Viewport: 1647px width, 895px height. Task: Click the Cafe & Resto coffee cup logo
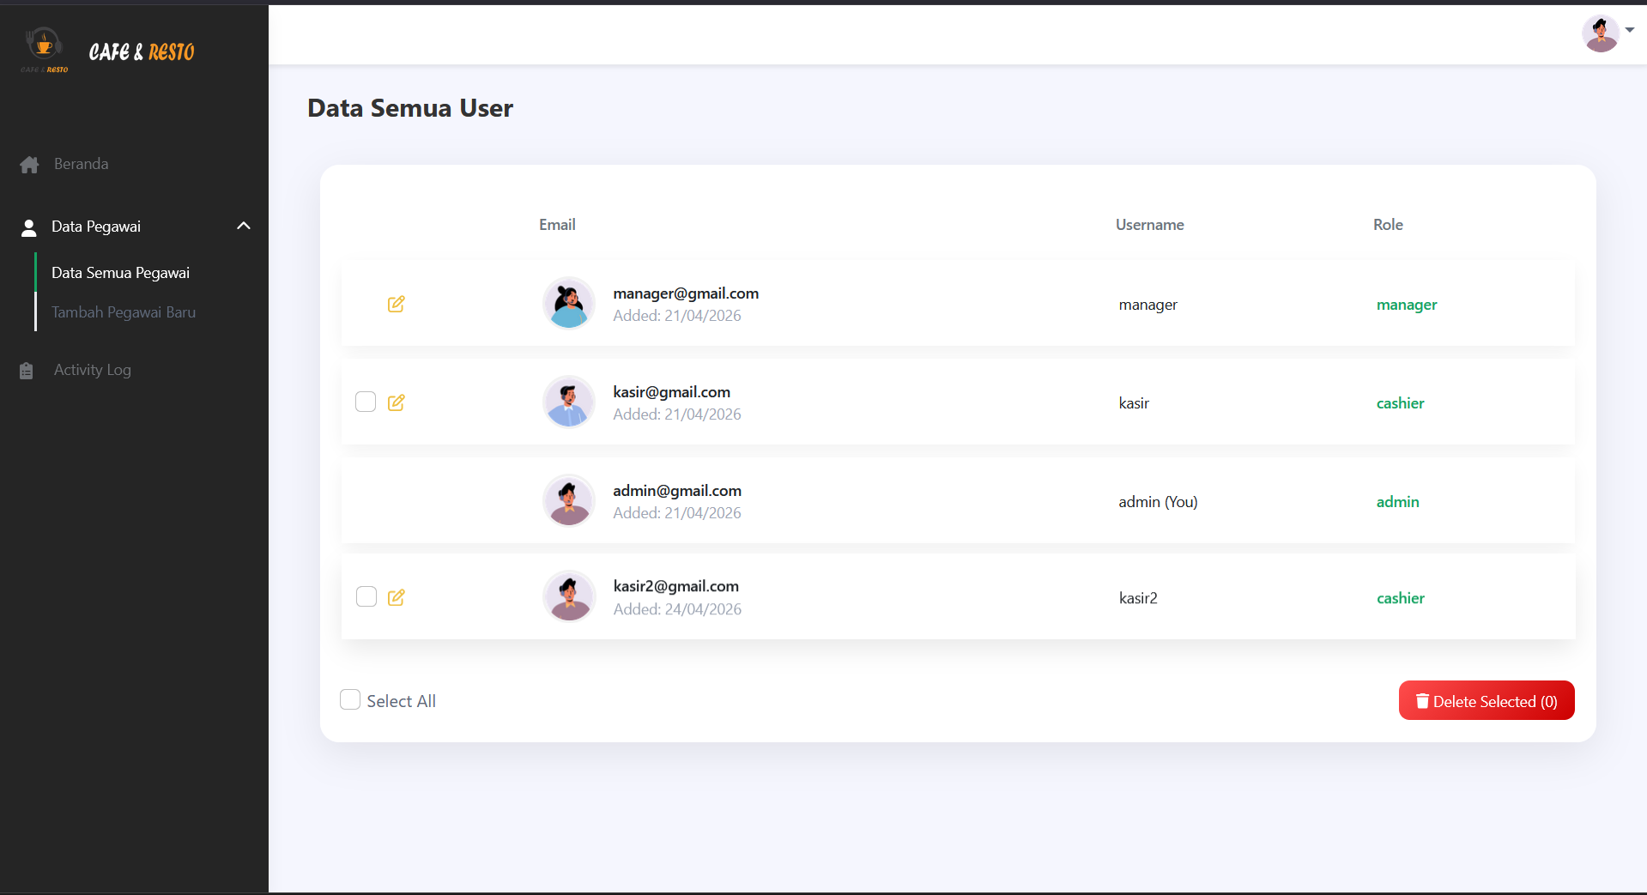click(x=44, y=50)
